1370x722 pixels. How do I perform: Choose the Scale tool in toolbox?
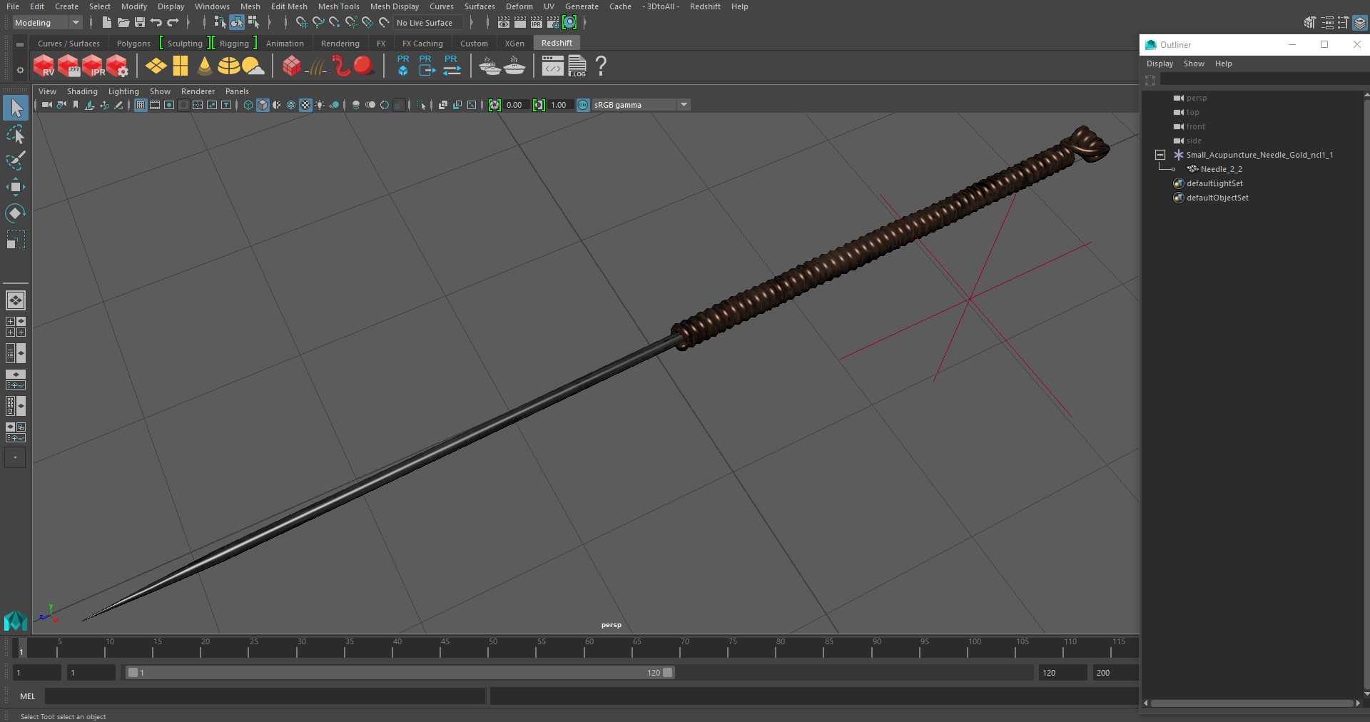[x=15, y=240]
